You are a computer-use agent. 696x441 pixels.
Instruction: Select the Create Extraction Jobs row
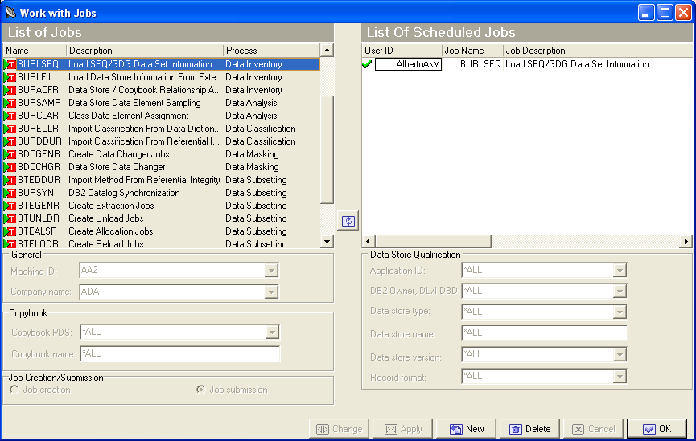click(111, 206)
